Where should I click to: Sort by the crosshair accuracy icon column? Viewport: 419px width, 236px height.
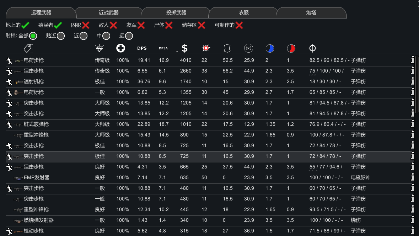click(x=312, y=48)
